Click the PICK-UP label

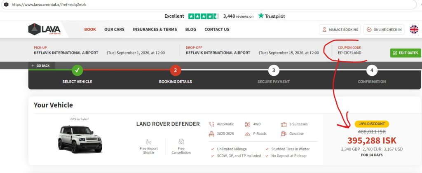click(x=40, y=48)
